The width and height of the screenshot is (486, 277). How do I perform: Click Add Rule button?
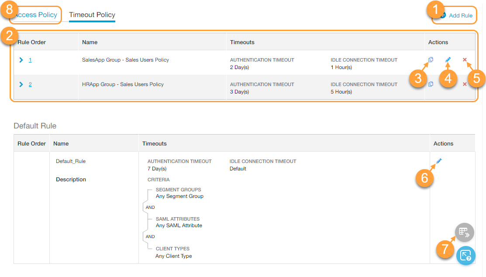457,15
